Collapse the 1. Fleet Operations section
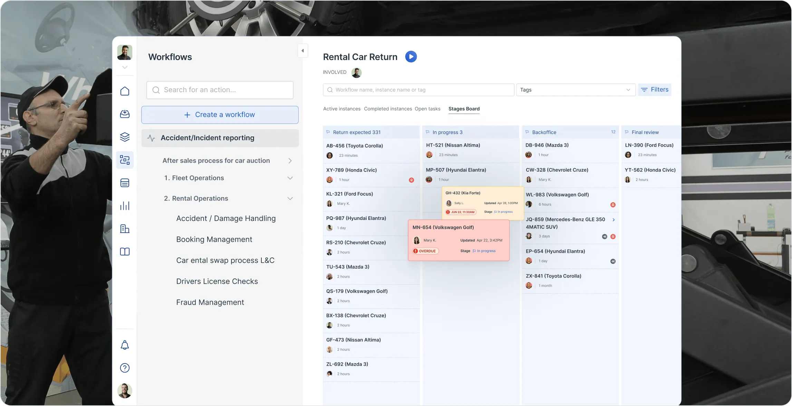 pyautogui.click(x=290, y=178)
